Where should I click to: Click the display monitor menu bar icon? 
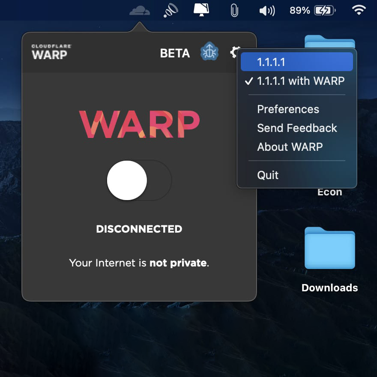(201, 10)
